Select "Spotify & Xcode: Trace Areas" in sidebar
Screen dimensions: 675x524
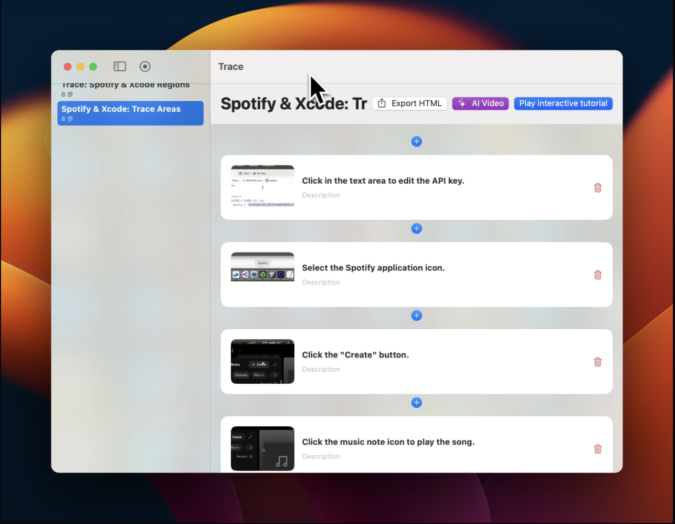coord(130,113)
